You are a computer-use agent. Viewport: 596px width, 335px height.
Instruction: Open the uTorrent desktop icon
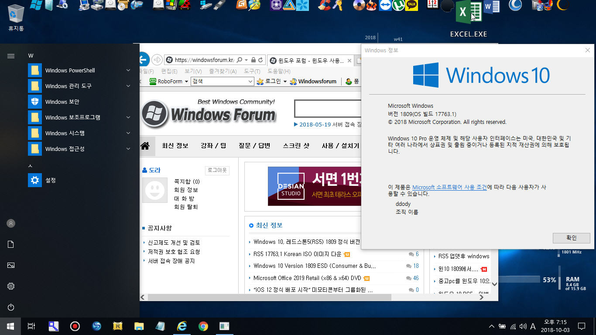click(x=398, y=5)
